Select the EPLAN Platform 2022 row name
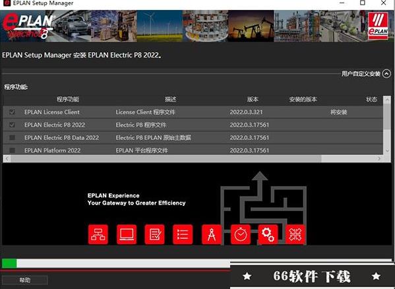 click(52, 150)
